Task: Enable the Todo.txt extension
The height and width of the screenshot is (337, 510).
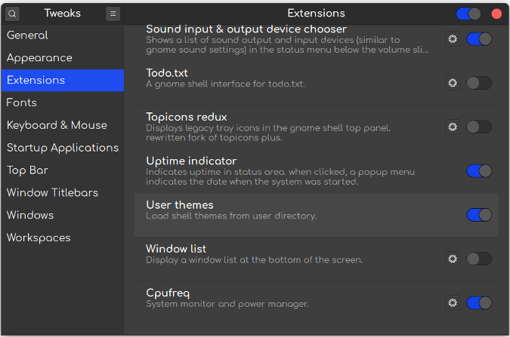Action: click(479, 83)
